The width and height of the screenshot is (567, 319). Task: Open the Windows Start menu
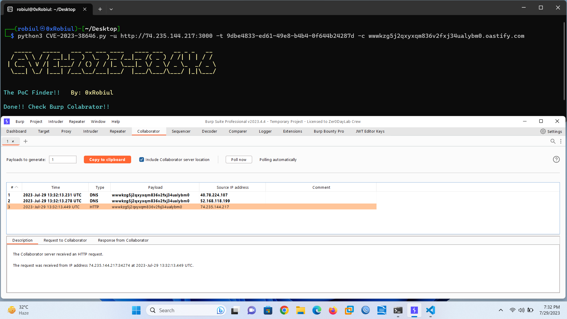[x=136, y=310]
